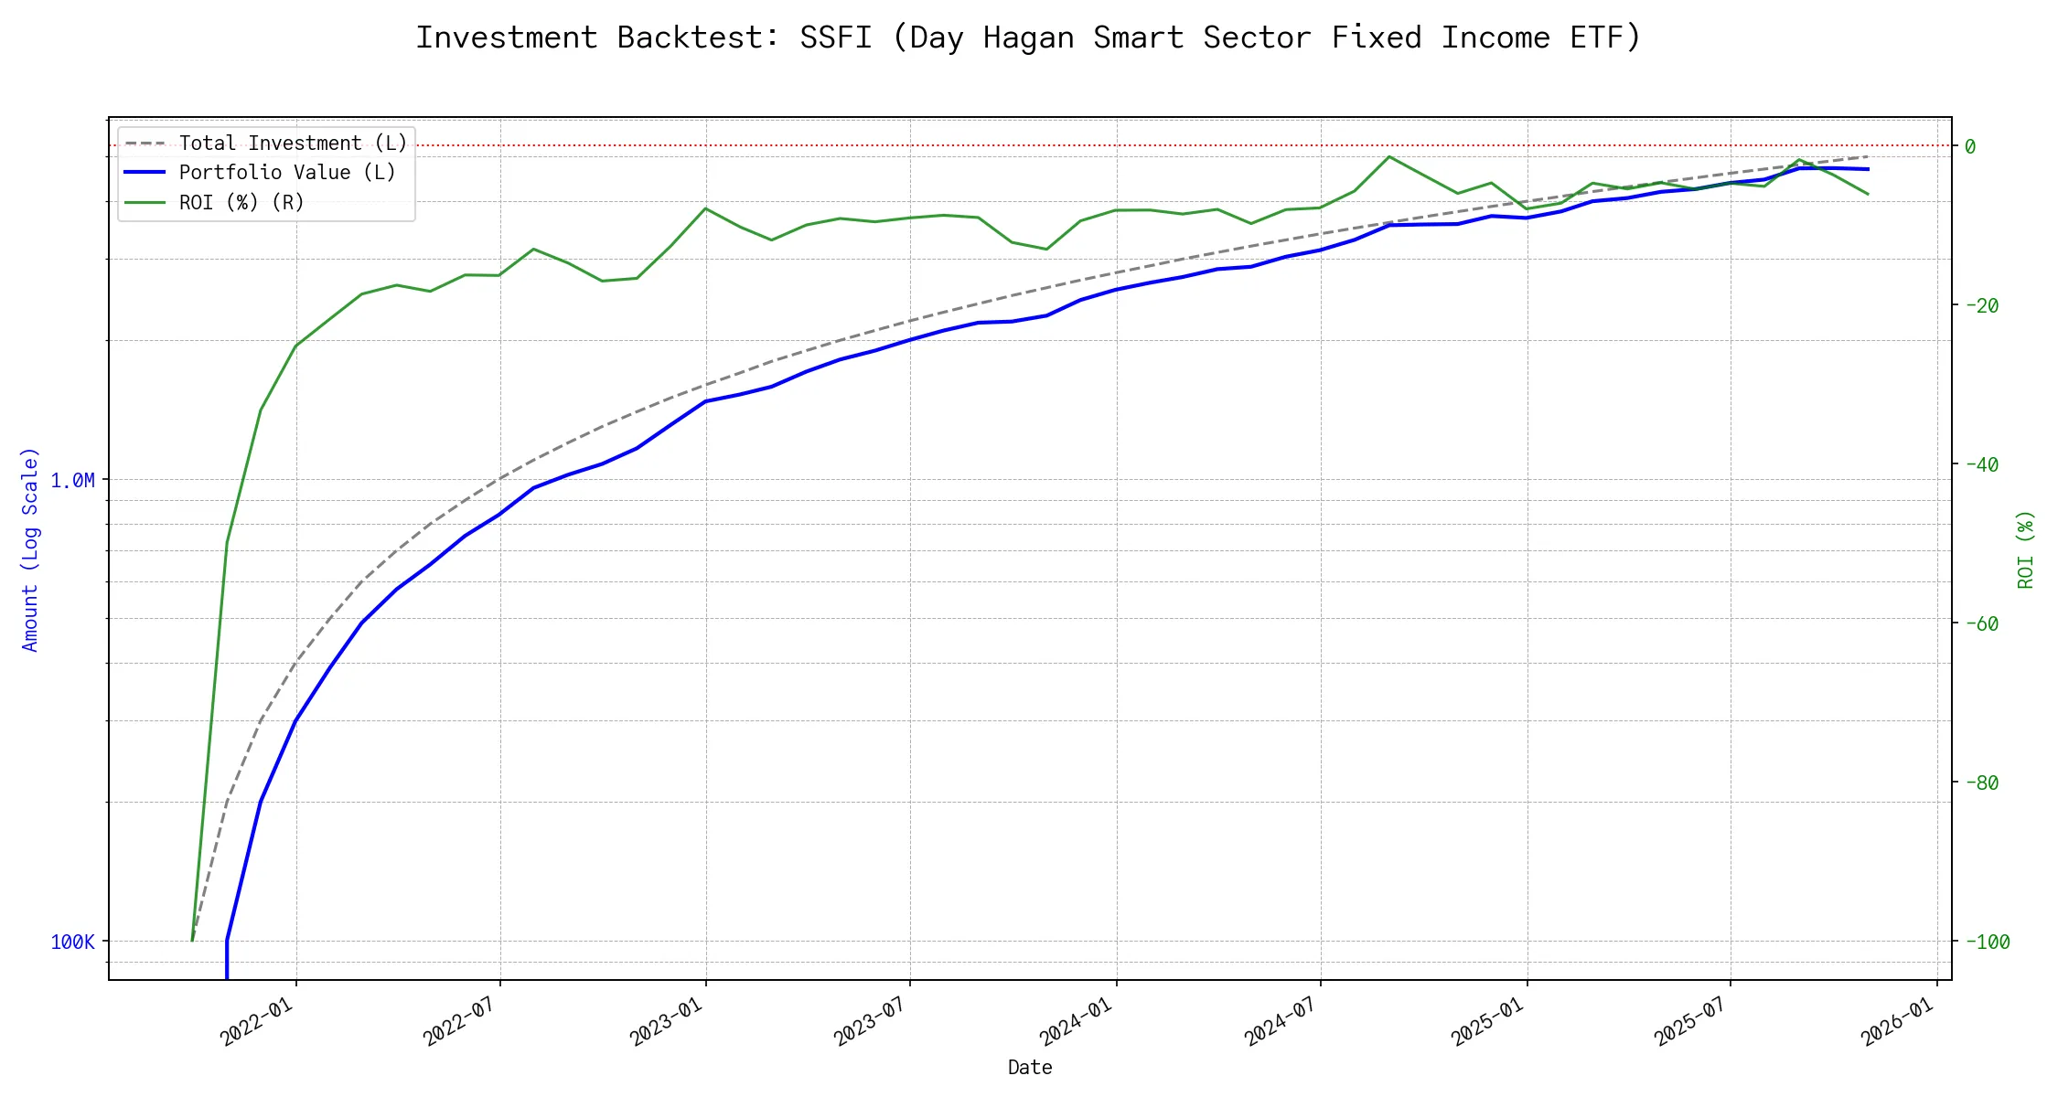The height and width of the screenshot is (1097, 2058).
Task: Click the Total Investment legend entry
Action: (293, 144)
